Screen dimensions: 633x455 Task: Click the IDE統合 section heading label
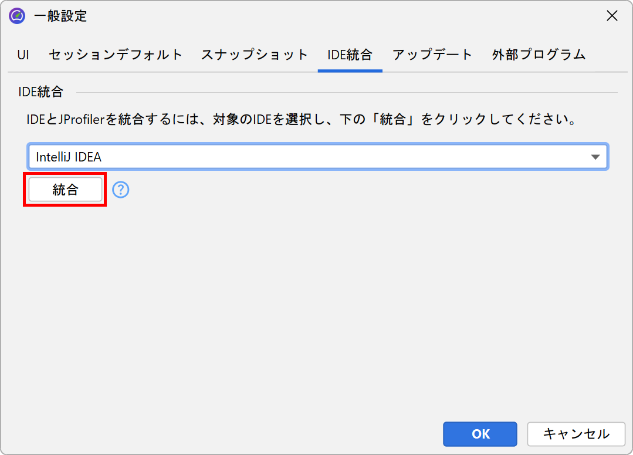pyautogui.click(x=41, y=92)
